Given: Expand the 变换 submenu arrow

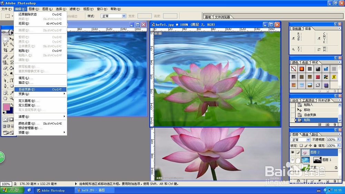Looking at the screenshot, I should (x=64, y=94).
